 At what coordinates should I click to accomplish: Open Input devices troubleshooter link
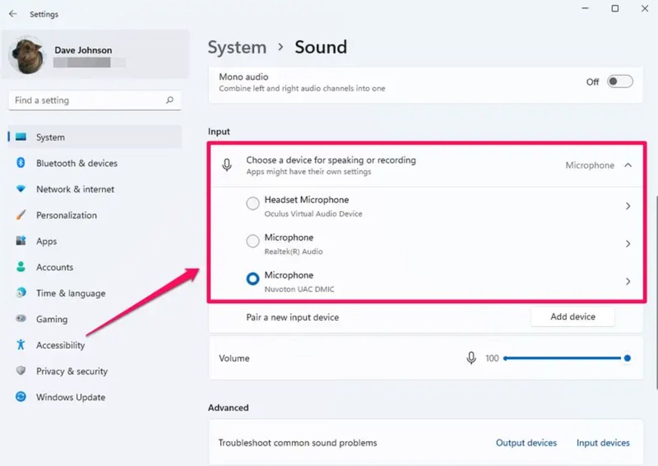pos(603,443)
